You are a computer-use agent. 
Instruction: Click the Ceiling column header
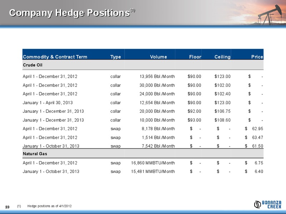[222, 57]
